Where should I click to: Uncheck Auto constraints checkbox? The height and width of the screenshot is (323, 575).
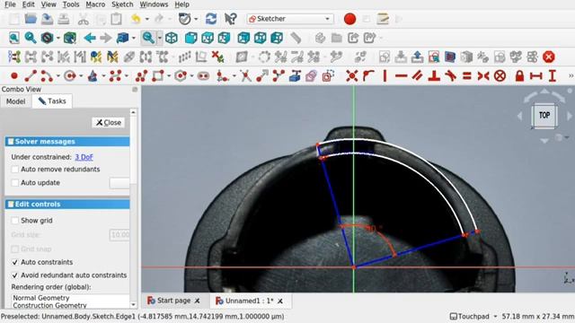(15, 262)
